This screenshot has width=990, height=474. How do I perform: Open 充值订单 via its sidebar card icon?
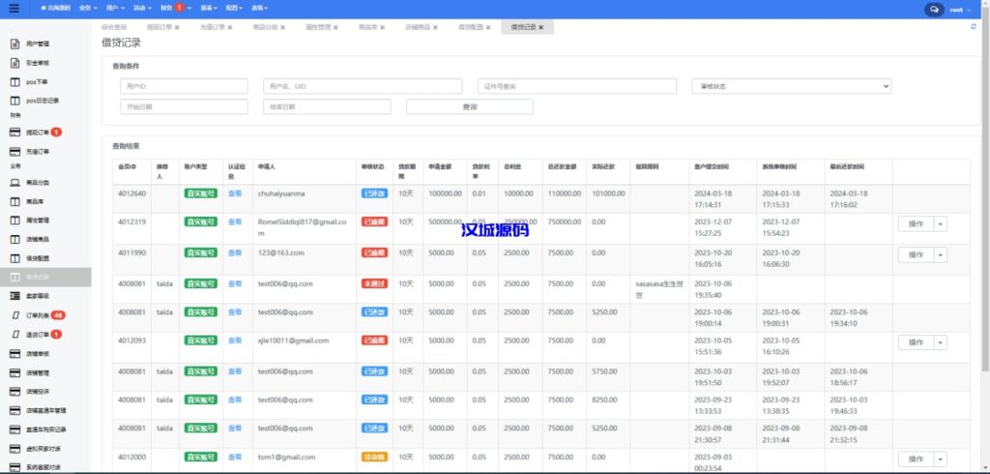pyautogui.click(x=15, y=152)
